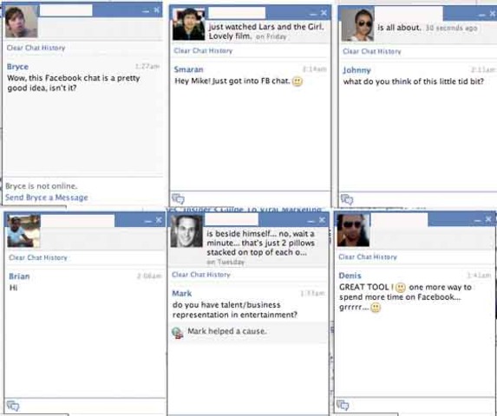Click the sender name 'Smaran'
497x416 pixels.
[188, 69]
